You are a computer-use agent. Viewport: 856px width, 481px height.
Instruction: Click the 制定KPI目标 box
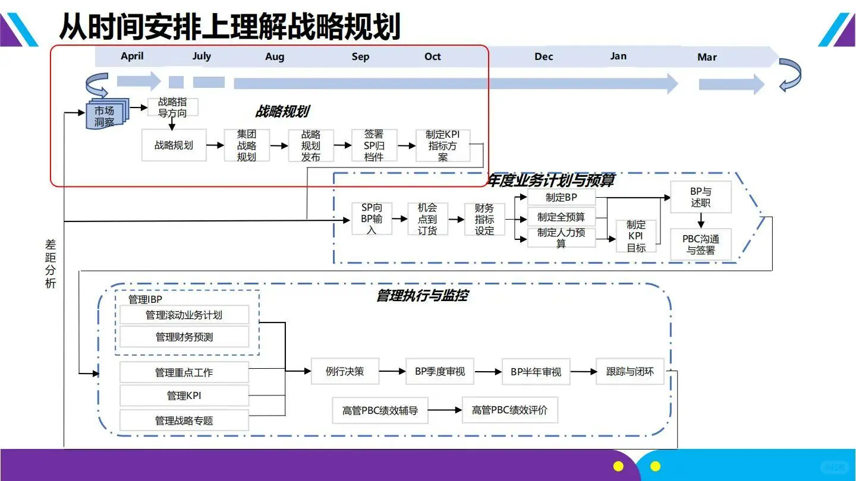635,236
